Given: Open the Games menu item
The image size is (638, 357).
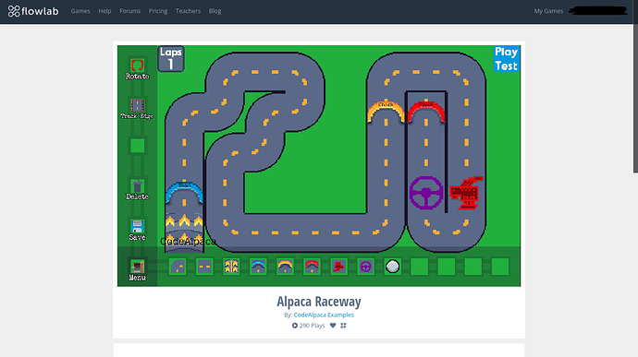Looking at the screenshot, I should (80, 11).
